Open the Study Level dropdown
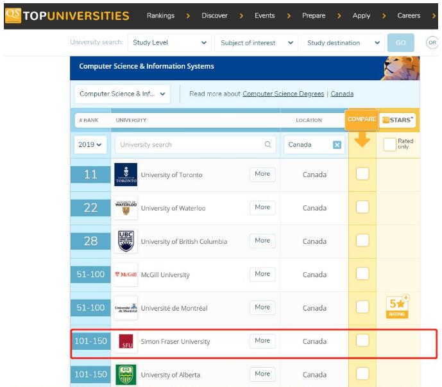 tap(169, 43)
